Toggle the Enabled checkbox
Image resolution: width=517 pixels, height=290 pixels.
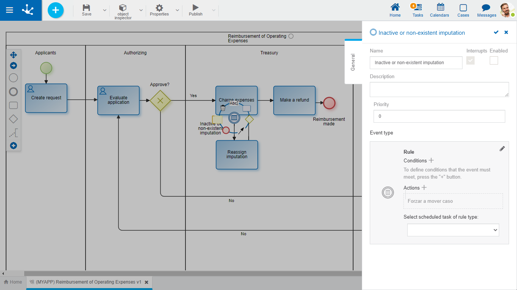coord(494,60)
